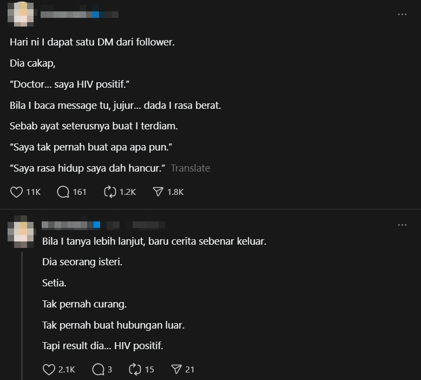Click the 1.8K share count
The height and width of the screenshot is (380, 421).
click(x=175, y=192)
